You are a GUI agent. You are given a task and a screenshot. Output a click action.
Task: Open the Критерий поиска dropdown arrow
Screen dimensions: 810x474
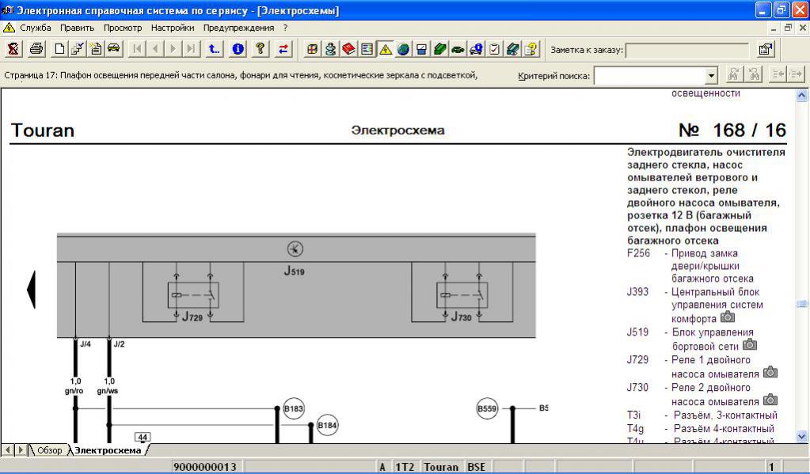[711, 76]
